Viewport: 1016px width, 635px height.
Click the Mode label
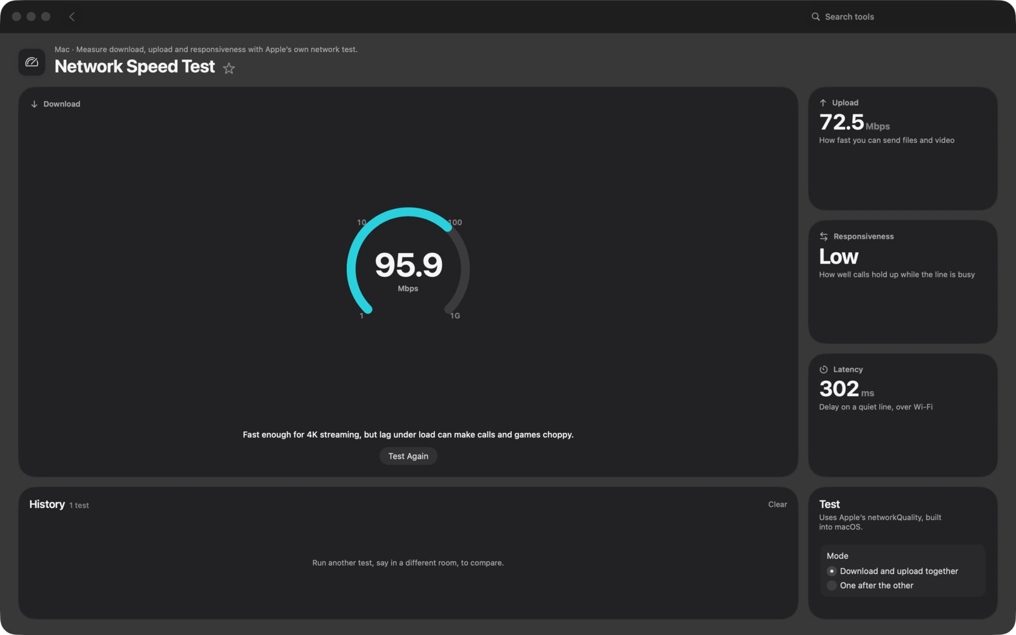point(838,556)
